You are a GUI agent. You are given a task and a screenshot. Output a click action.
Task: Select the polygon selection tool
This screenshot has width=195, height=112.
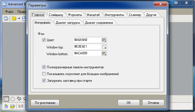[x=19, y=99]
